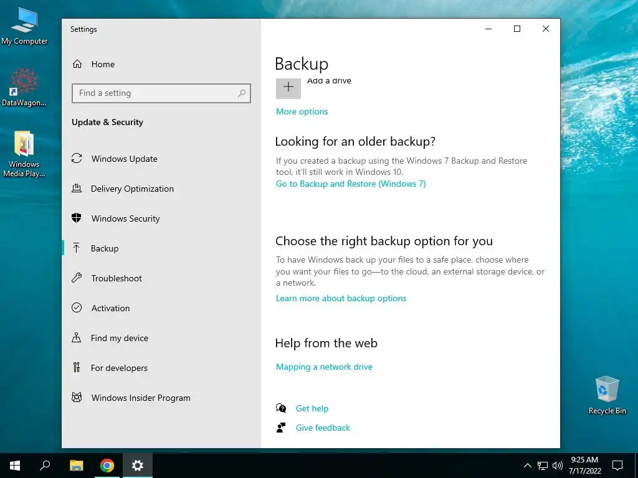Open the Action Center notifications icon
This screenshot has height=478, width=638.
[x=617, y=466]
